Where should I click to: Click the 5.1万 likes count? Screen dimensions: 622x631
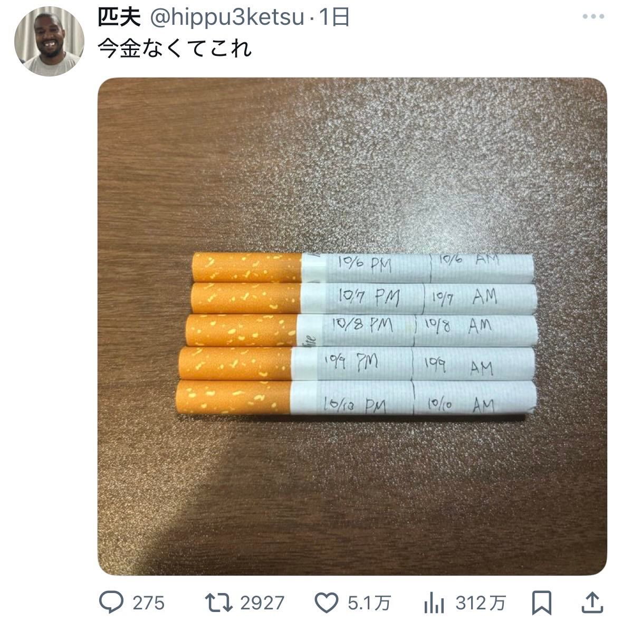pyautogui.click(x=369, y=603)
